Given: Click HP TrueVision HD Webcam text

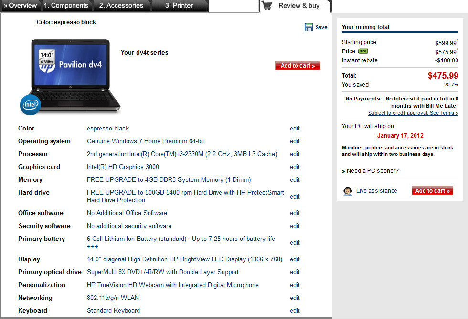Looking at the screenshot, I should [x=173, y=285].
